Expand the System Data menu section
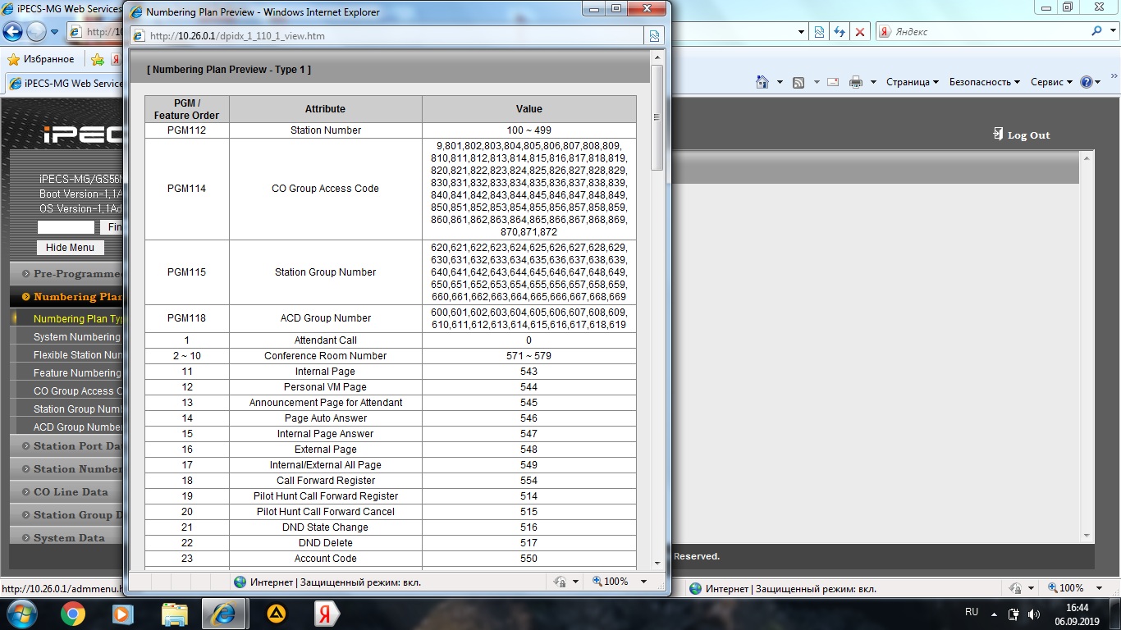The height and width of the screenshot is (630, 1121). point(68,538)
